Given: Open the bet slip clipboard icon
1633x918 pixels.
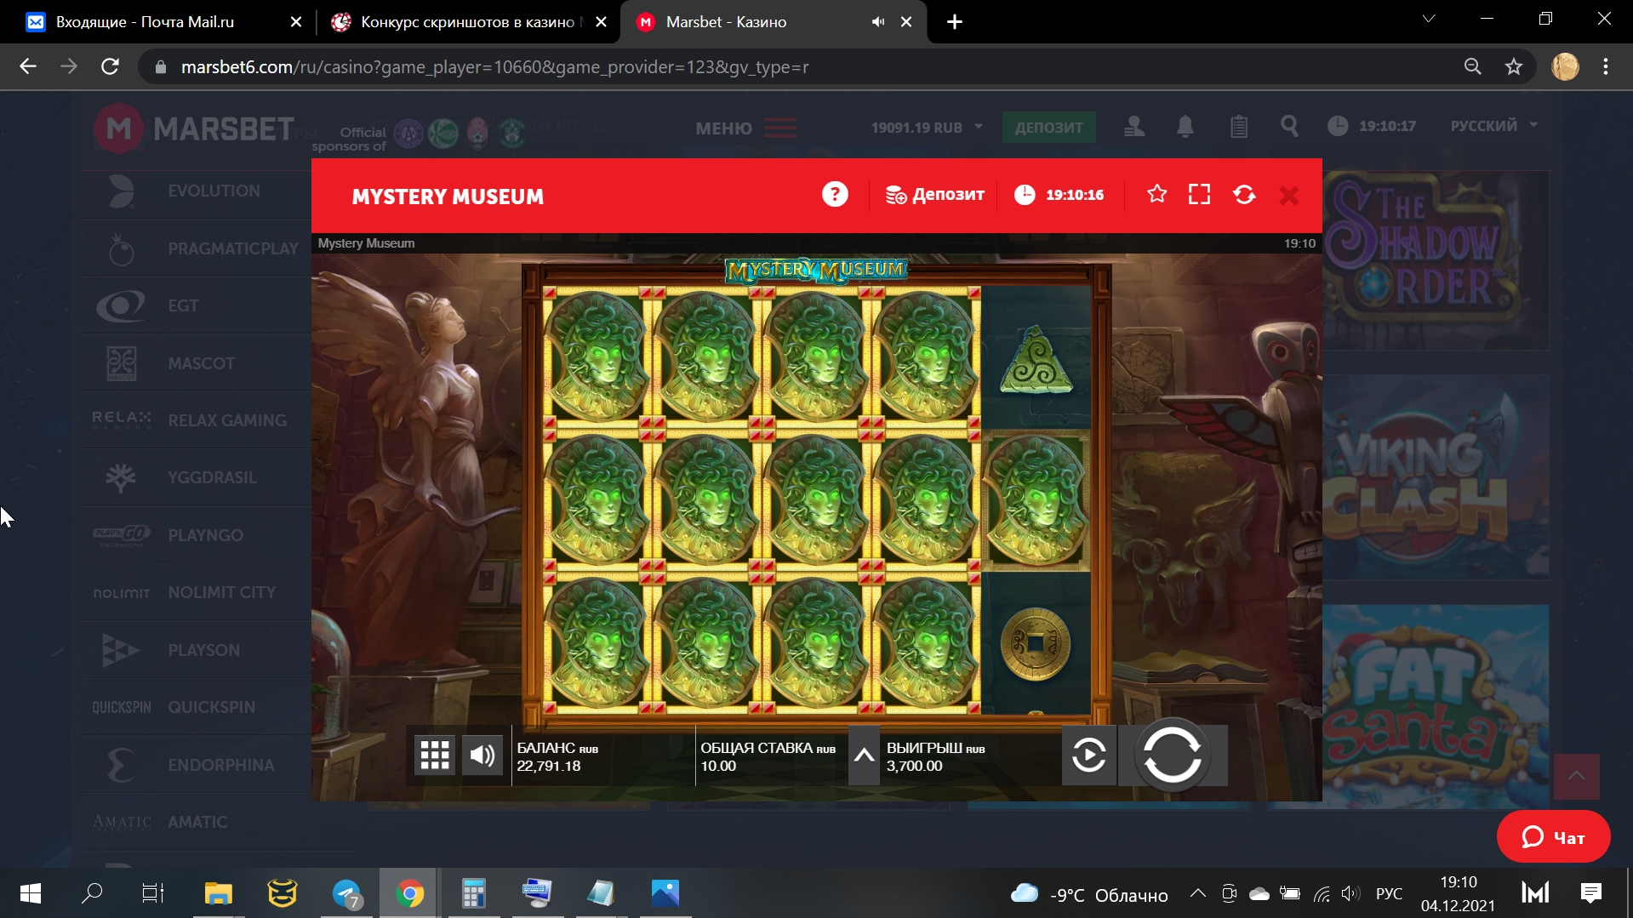Looking at the screenshot, I should pos(1238,127).
